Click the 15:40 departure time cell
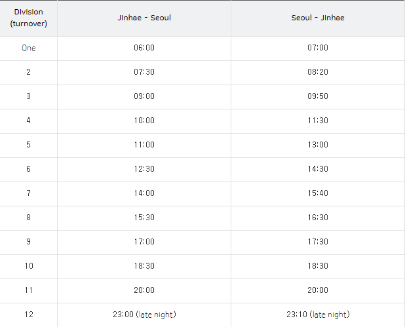Viewport: 405px width, 327px height. click(318, 193)
